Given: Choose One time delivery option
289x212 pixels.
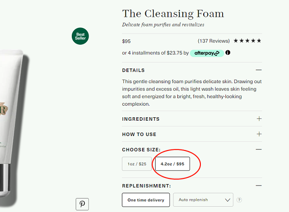Looking at the screenshot, I should click(x=146, y=200).
